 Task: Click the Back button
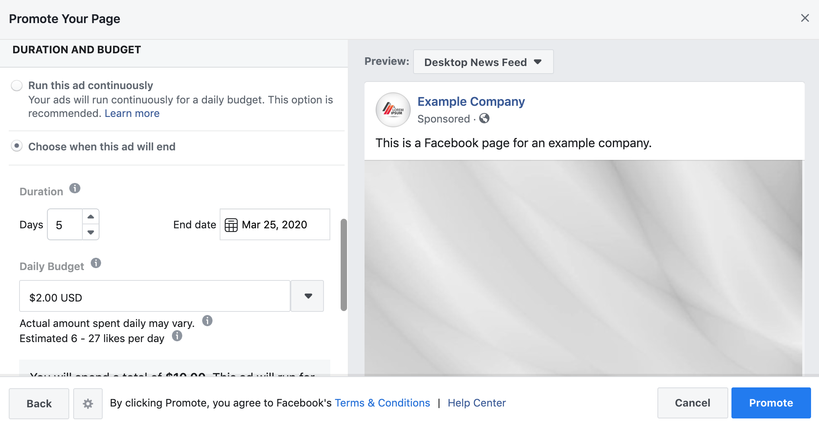click(39, 403)
